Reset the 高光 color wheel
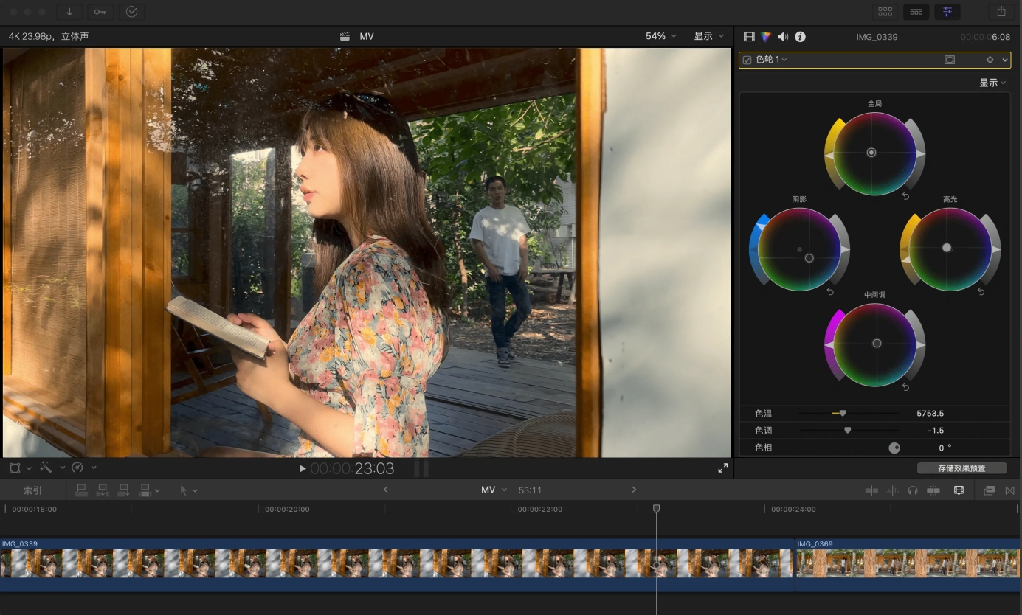Image resolution: width=1022 pixels, height=615 pixels. pos(981,292)
